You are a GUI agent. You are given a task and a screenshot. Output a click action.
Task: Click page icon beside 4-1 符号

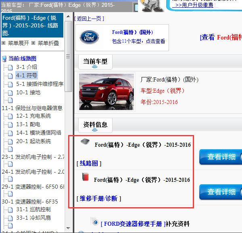point(10,76)
